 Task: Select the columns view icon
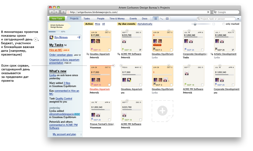click(x=167, y=19)
